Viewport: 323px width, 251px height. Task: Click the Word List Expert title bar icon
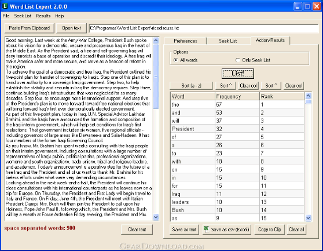(x=5, y=6)
